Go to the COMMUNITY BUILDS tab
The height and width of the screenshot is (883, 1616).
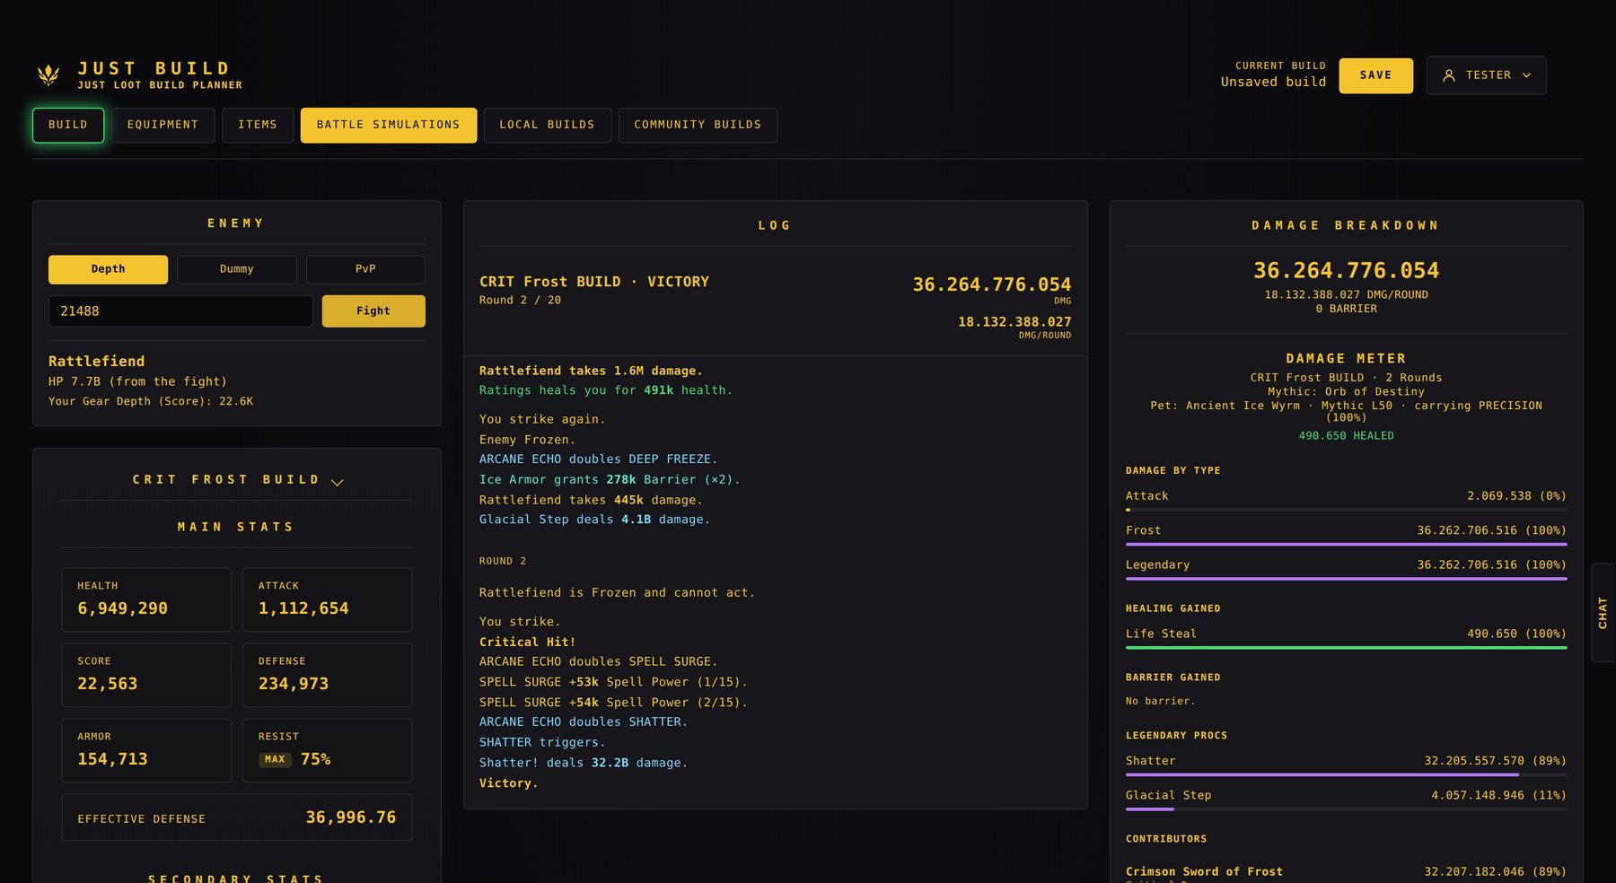[698, 125]
